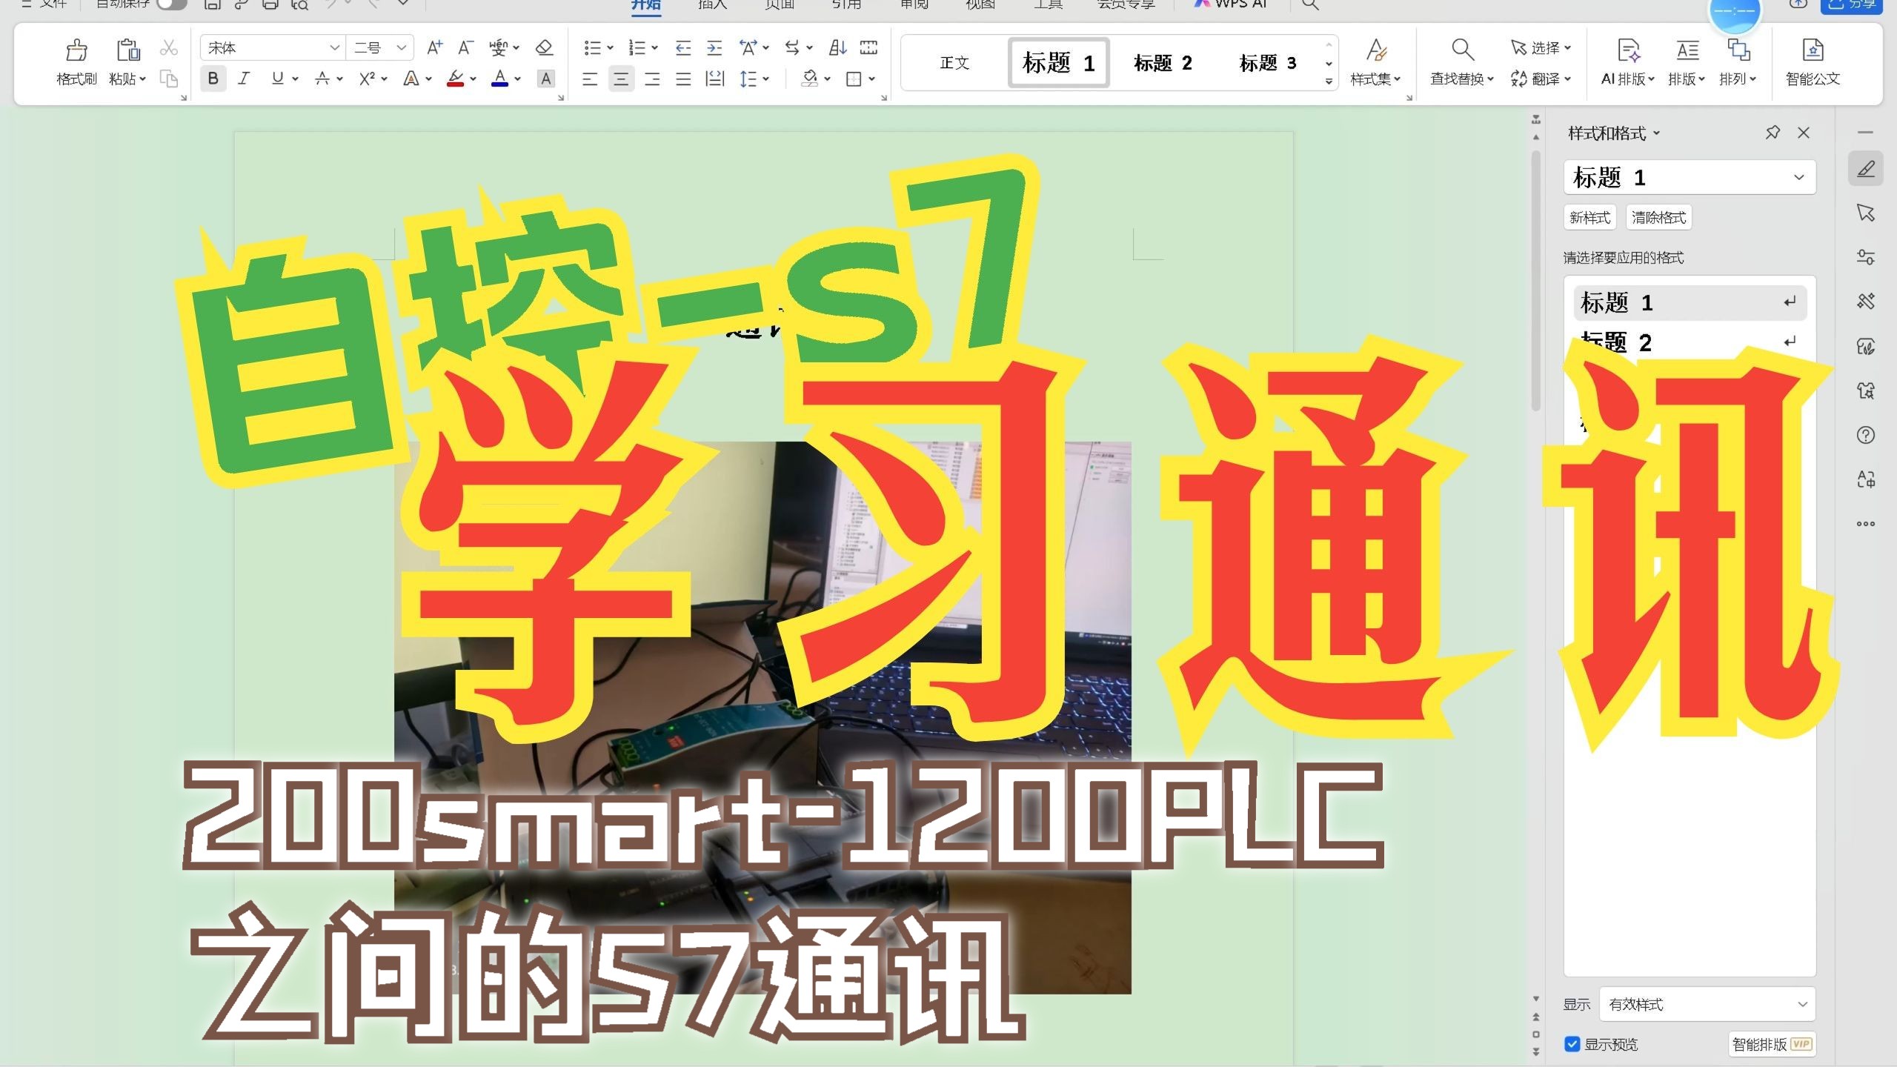Click the Copy icon below scissors
The image size is (1897, 1067).
click(169, 79)
